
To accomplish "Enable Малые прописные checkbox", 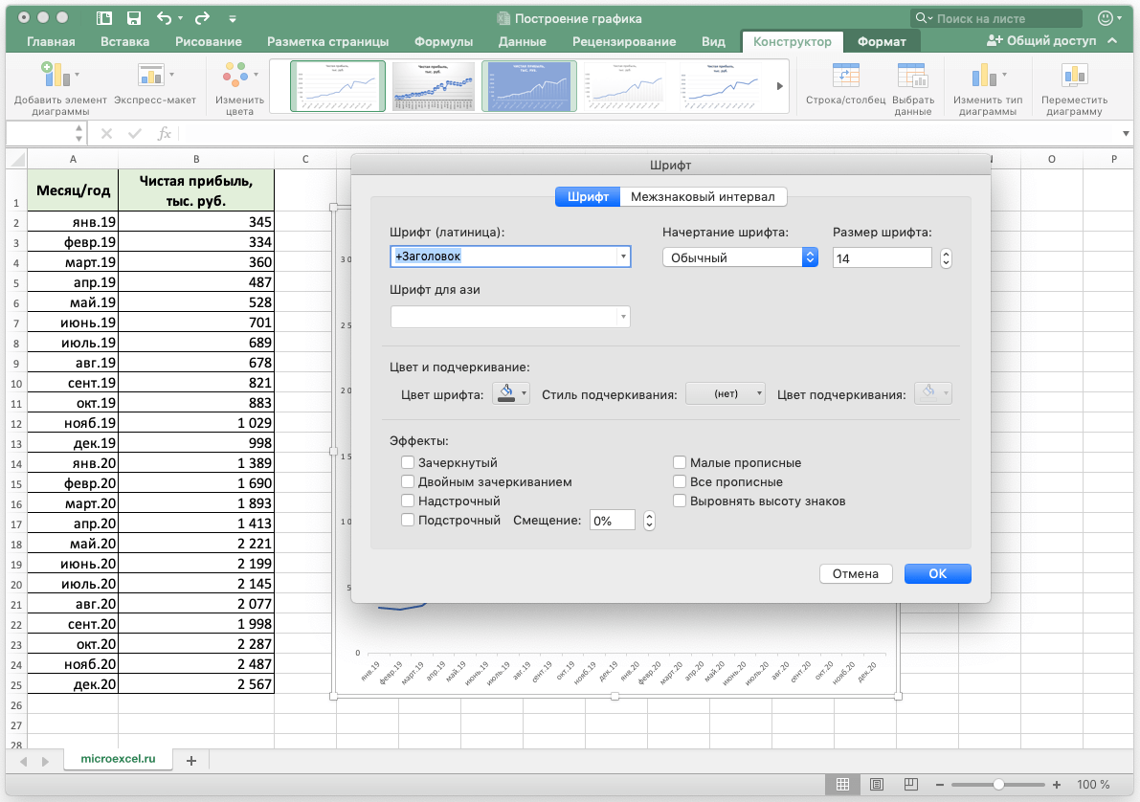I will pos(680,462).
